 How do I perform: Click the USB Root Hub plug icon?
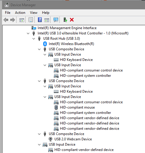[x=39, y=39]
